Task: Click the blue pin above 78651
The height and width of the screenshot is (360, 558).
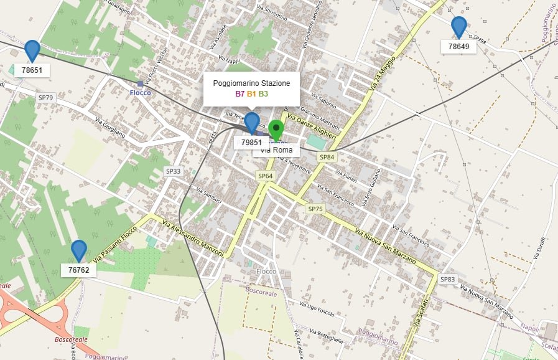Action: click(x=32, y=51)
